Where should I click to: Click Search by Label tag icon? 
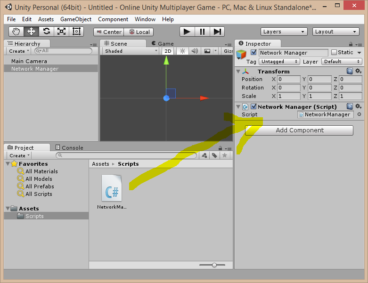214,155
